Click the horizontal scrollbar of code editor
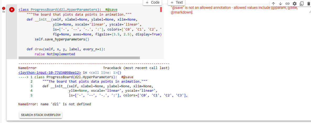 coord(79,58)
